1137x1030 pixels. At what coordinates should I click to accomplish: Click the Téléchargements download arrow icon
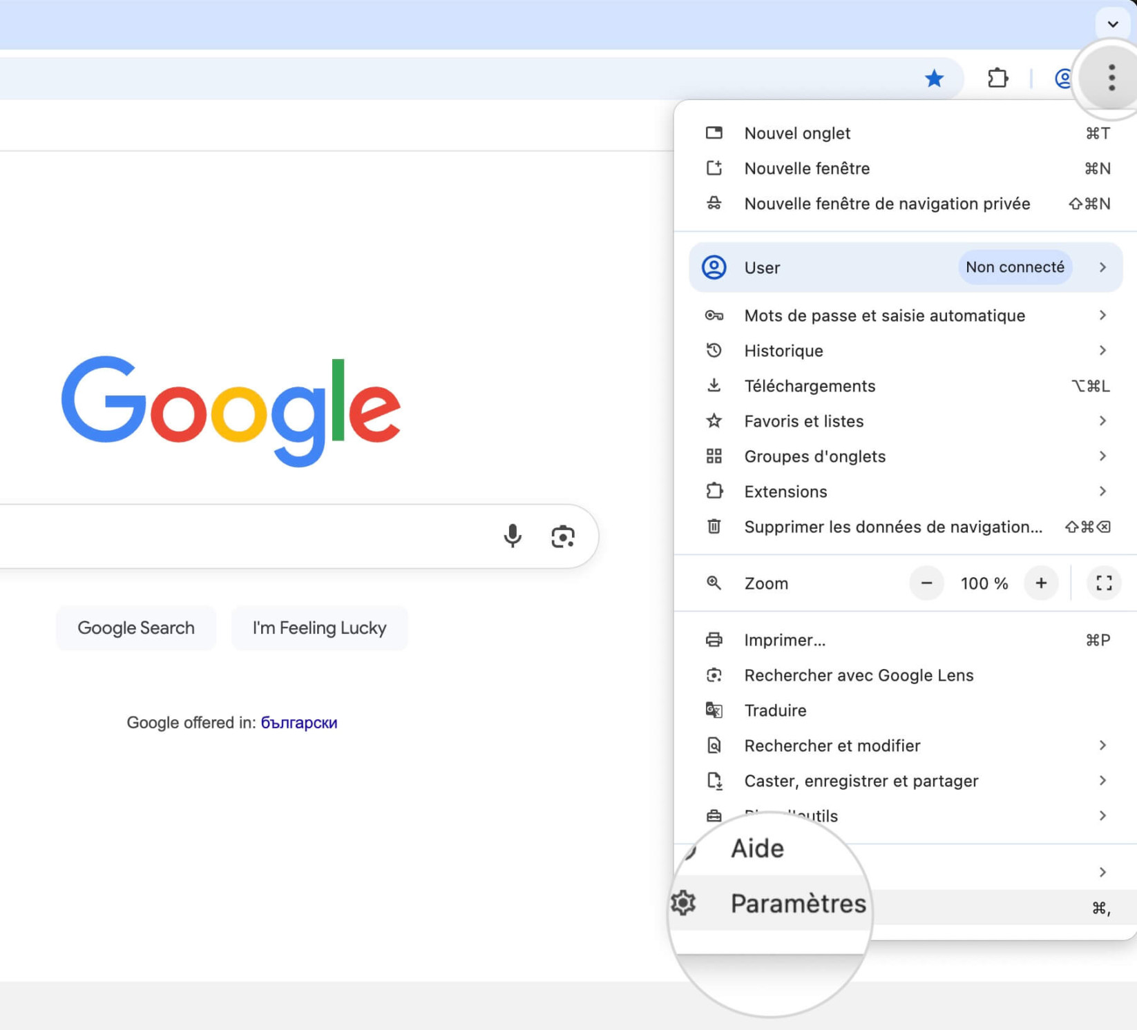click(x=714, y=385)
